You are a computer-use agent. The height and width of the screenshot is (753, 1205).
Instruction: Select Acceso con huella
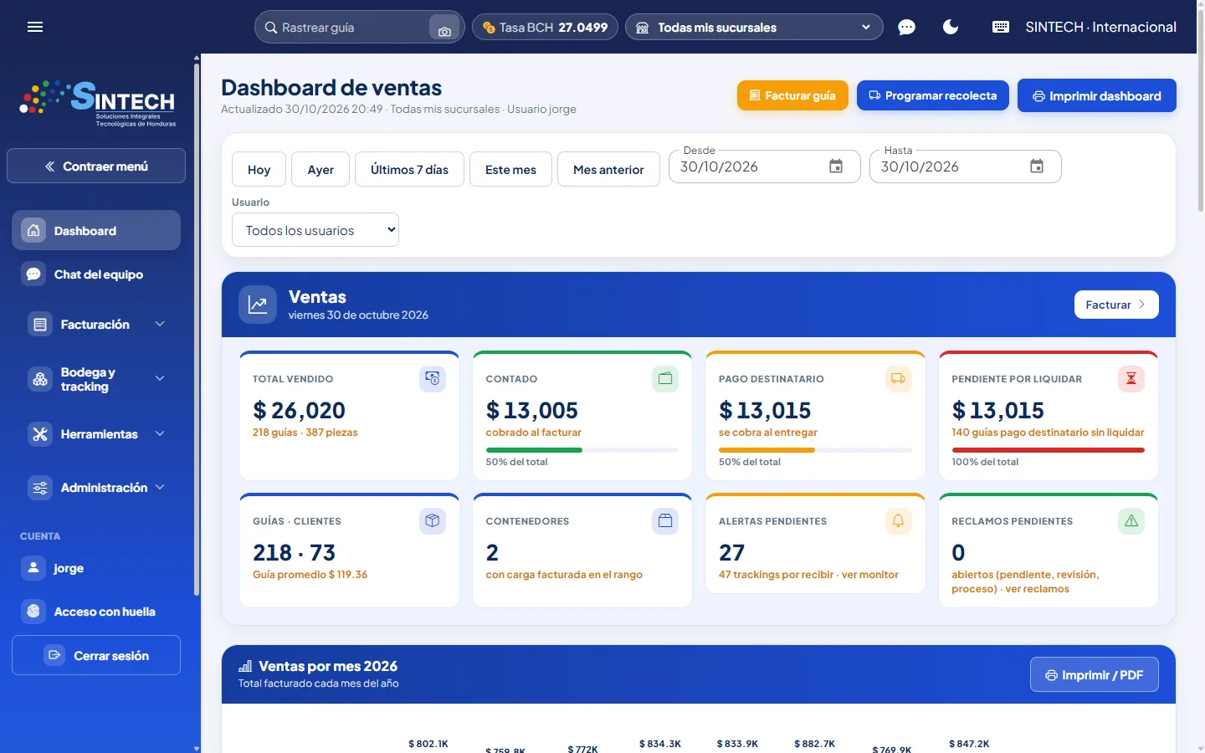tap(96, 612)
